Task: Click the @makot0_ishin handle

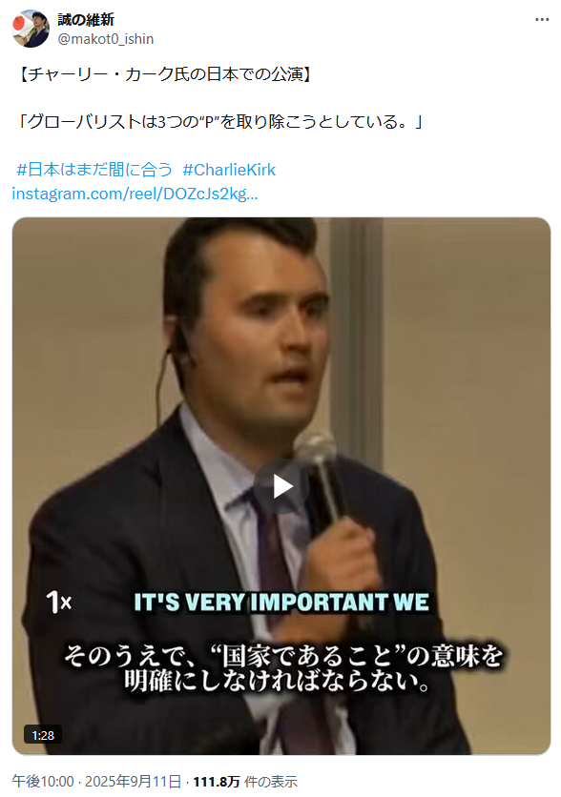Action: coord(105,39)
